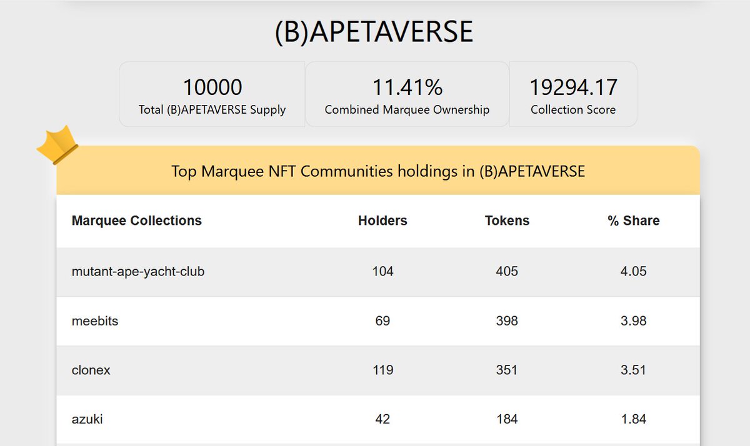This screenshot has width=750, height=446.
Task: Select the meebits row name
Action: [95, 321]
